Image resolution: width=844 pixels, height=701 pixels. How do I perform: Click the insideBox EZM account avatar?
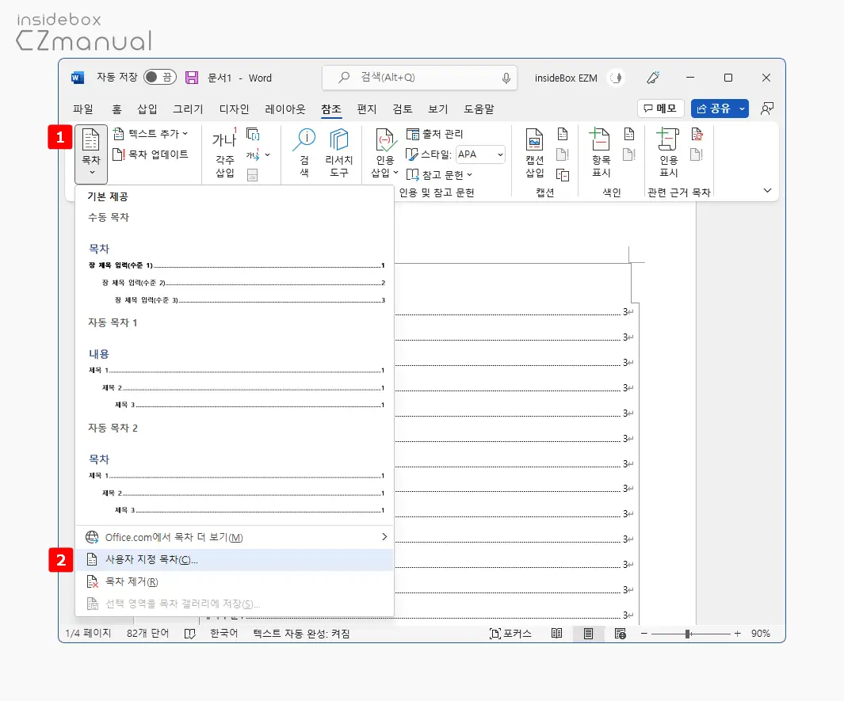coord(616,78)
